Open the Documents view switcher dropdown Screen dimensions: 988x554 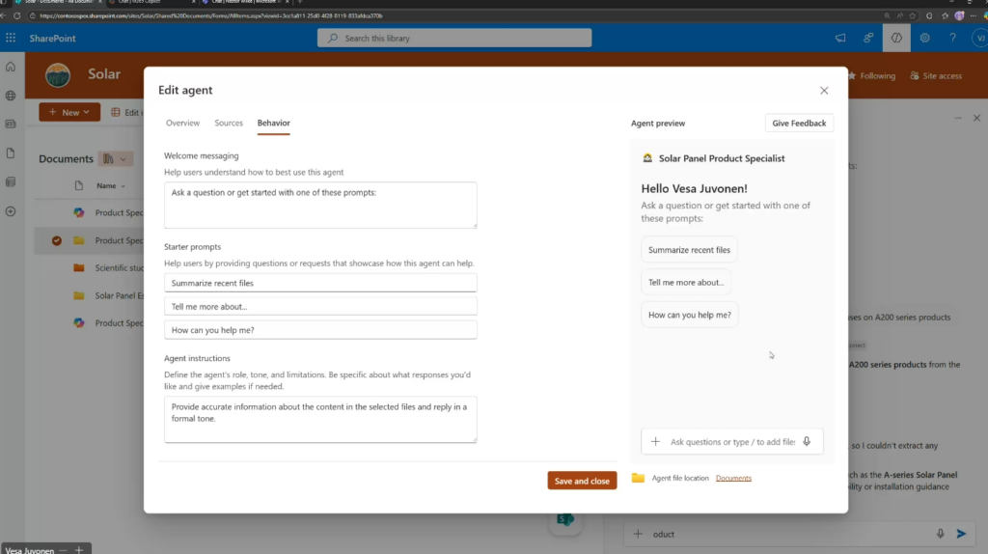coord(116,159)
